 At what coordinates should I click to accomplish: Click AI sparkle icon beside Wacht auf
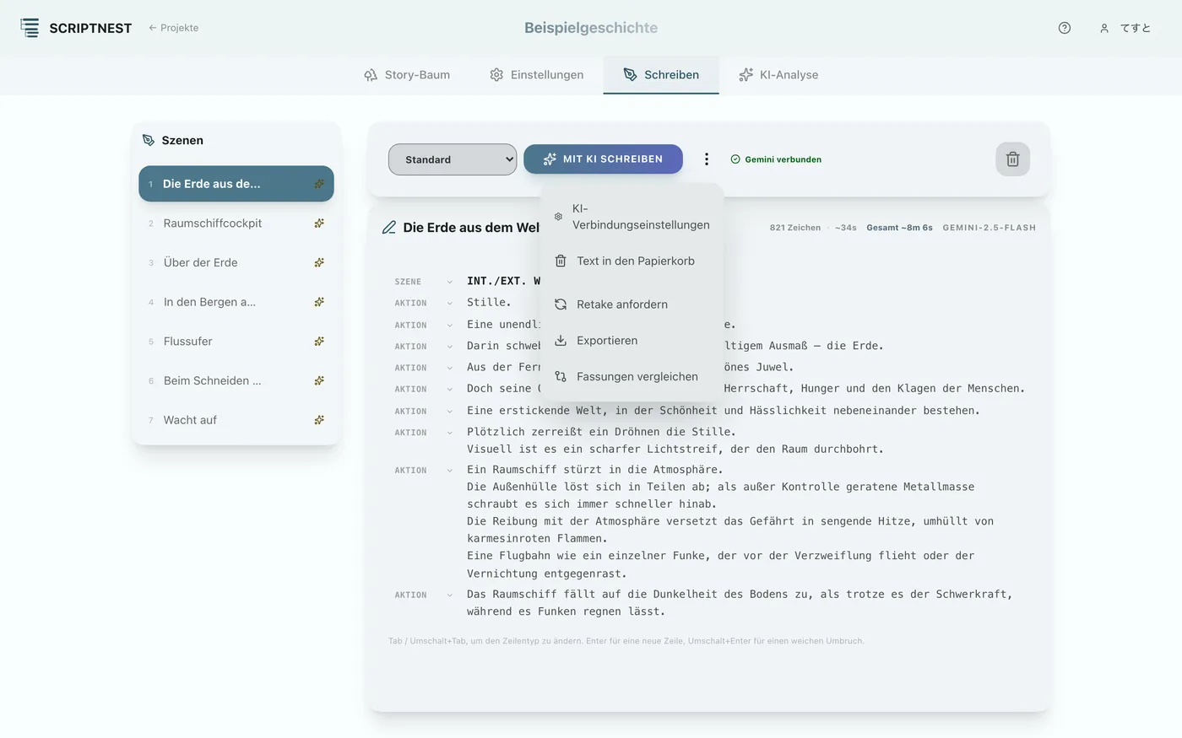tap(319, 420)
